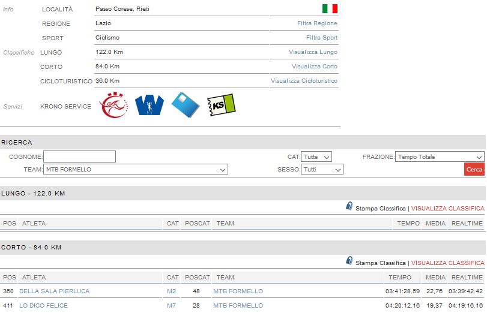Viewport: 487px width, 313px height.
Task: Open the CAT category dropdown
Action: 316,157
